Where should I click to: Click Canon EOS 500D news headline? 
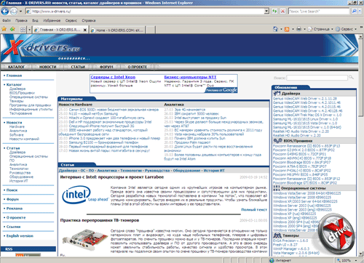coord(114,110)
